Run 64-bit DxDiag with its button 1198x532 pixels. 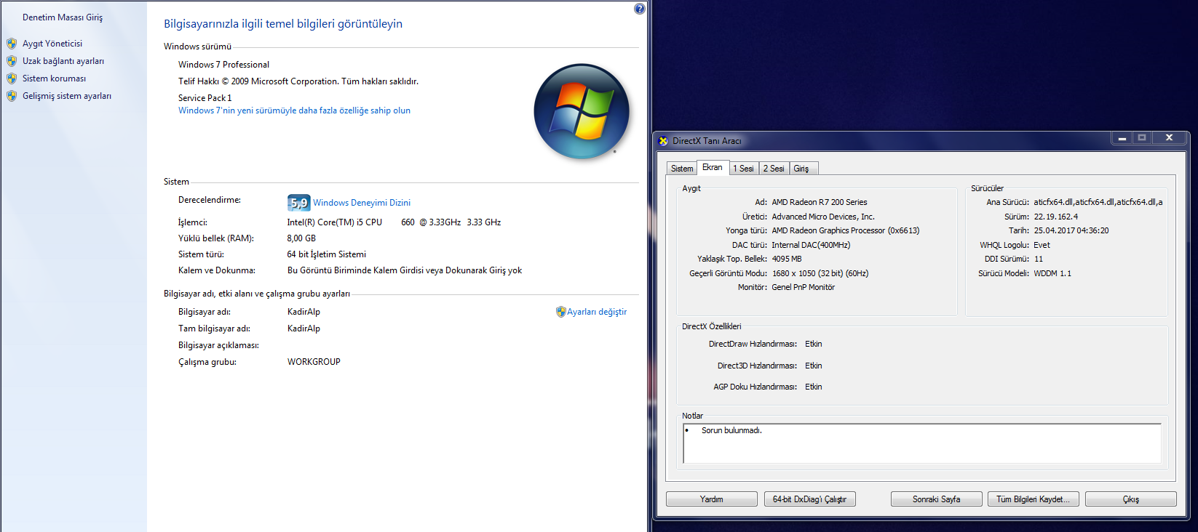(809, 499)
